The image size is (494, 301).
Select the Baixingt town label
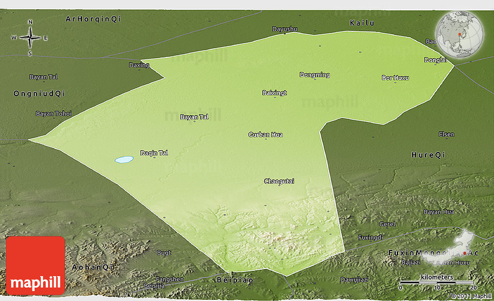[x=274, y=93]
